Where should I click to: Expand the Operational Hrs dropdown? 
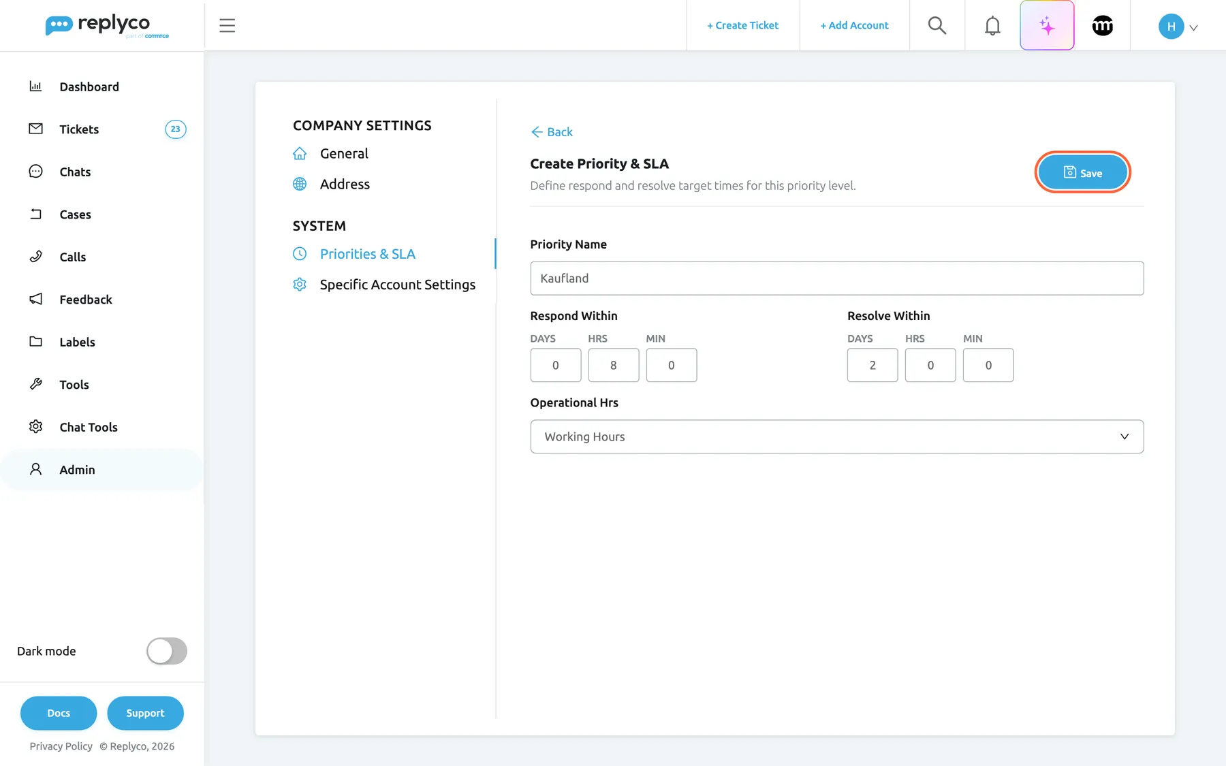pyautogui.click(x=837, y=436)
